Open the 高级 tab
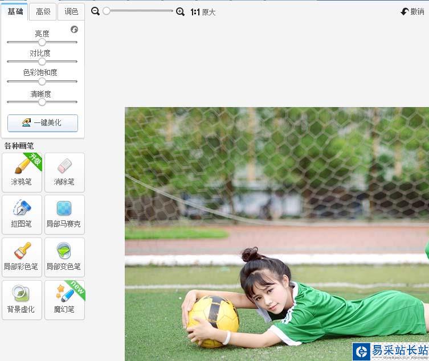Screen dimensions: 429x361 43,12
